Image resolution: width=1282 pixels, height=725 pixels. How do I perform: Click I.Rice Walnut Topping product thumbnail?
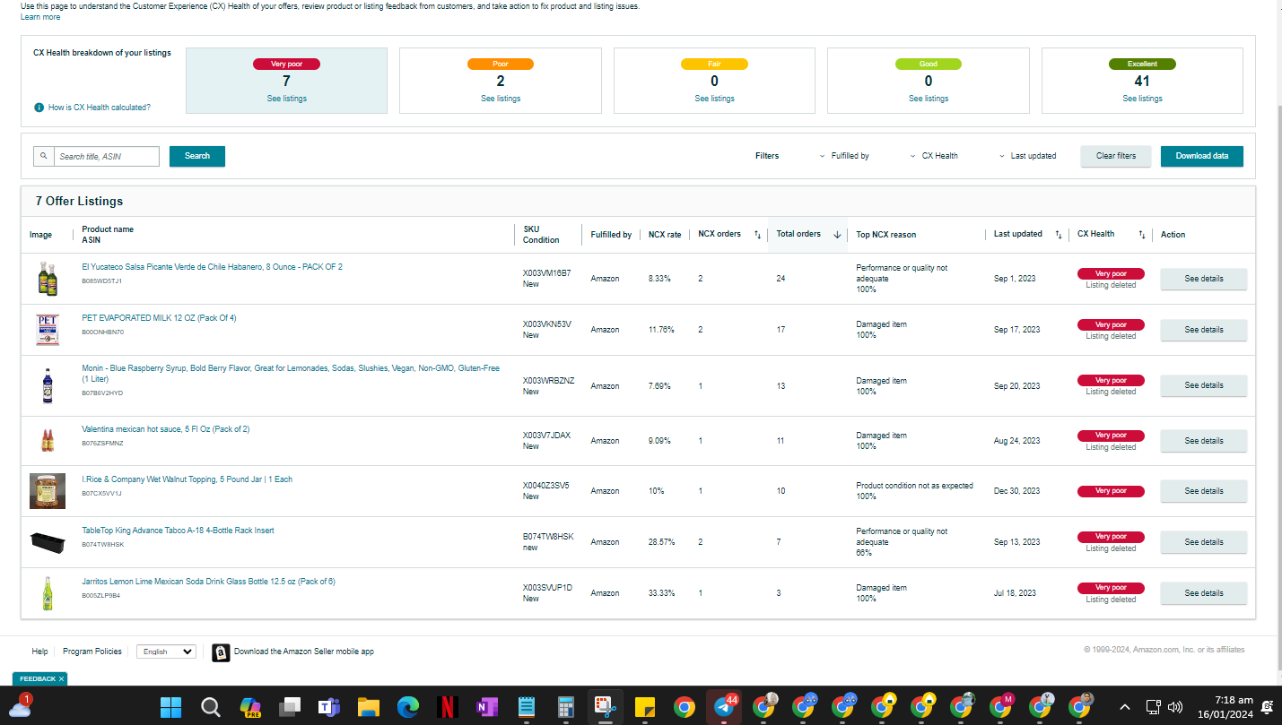pyautogui.click(x=48, y=491)
